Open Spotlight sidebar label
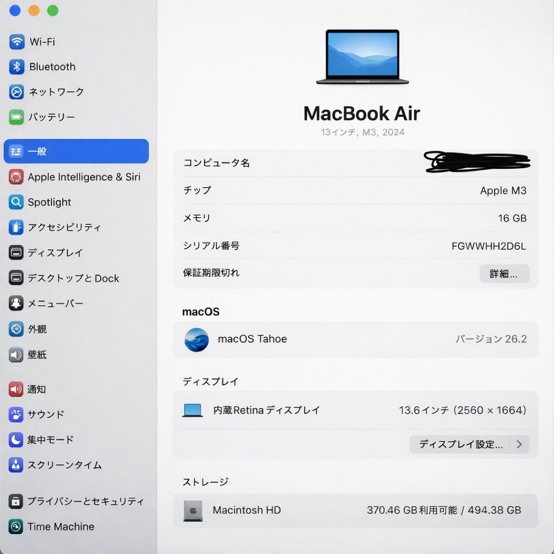 (49, 202)
